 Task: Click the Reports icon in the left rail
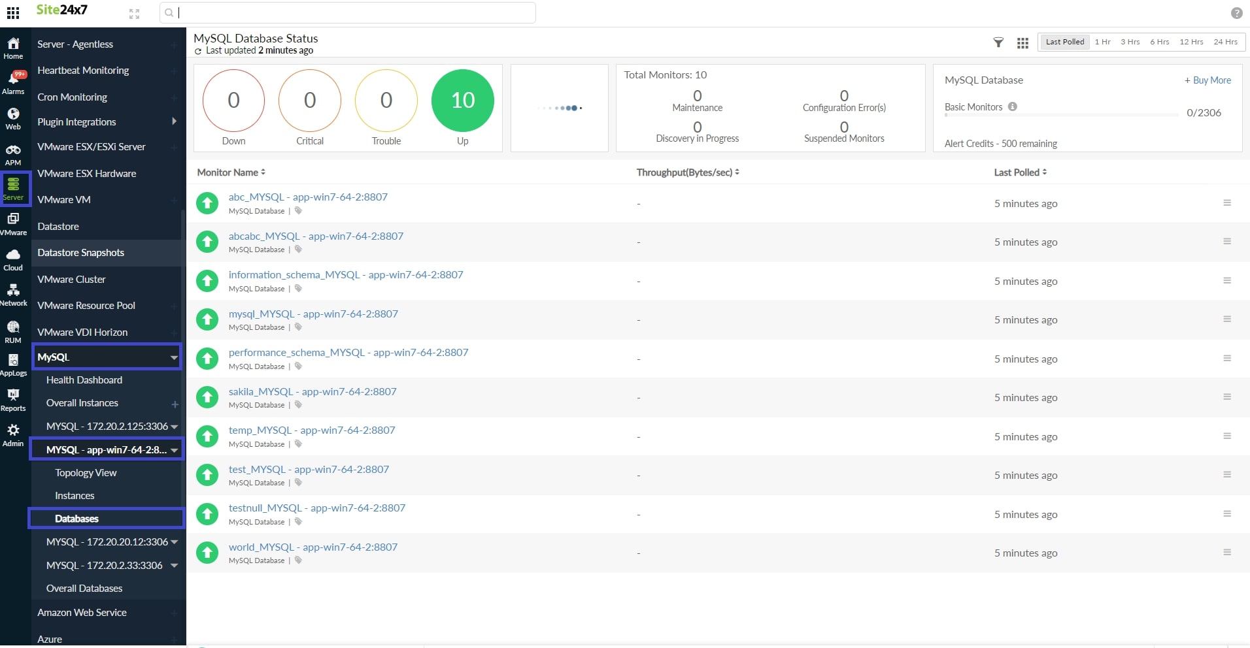[x=13, y=398]
